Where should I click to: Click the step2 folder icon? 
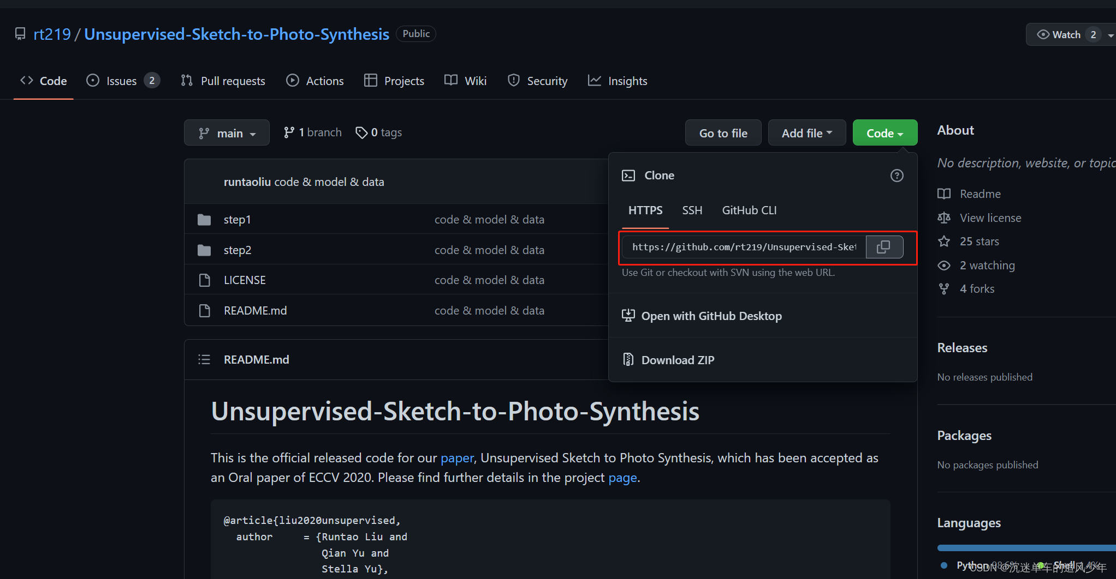coord(204,250)
